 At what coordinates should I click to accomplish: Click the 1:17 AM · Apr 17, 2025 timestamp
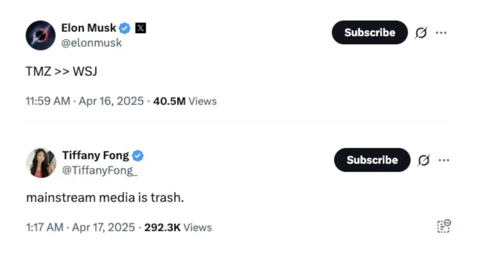(80, 227)
